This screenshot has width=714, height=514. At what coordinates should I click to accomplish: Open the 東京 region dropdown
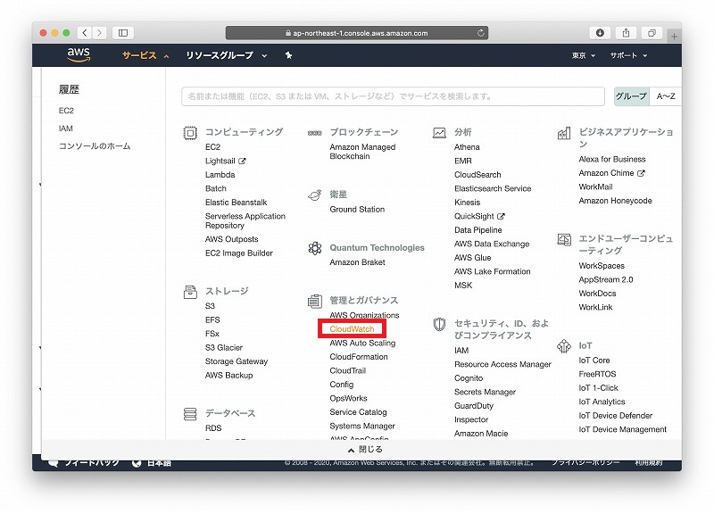tap(584, 55)
